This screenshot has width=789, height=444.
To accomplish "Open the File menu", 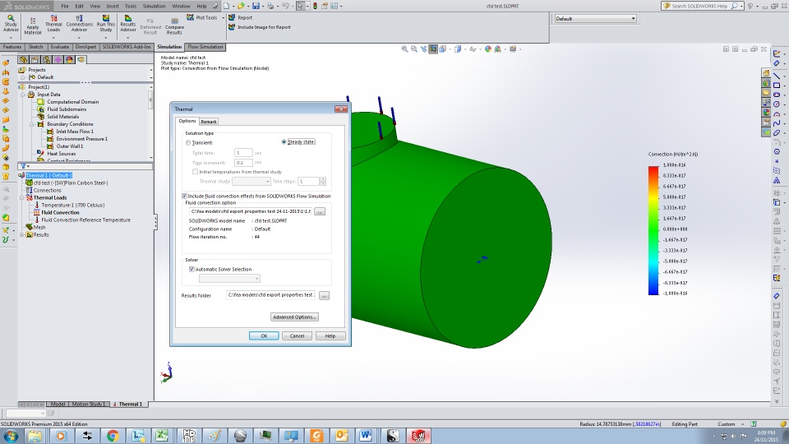I will [x=65, y=6].
